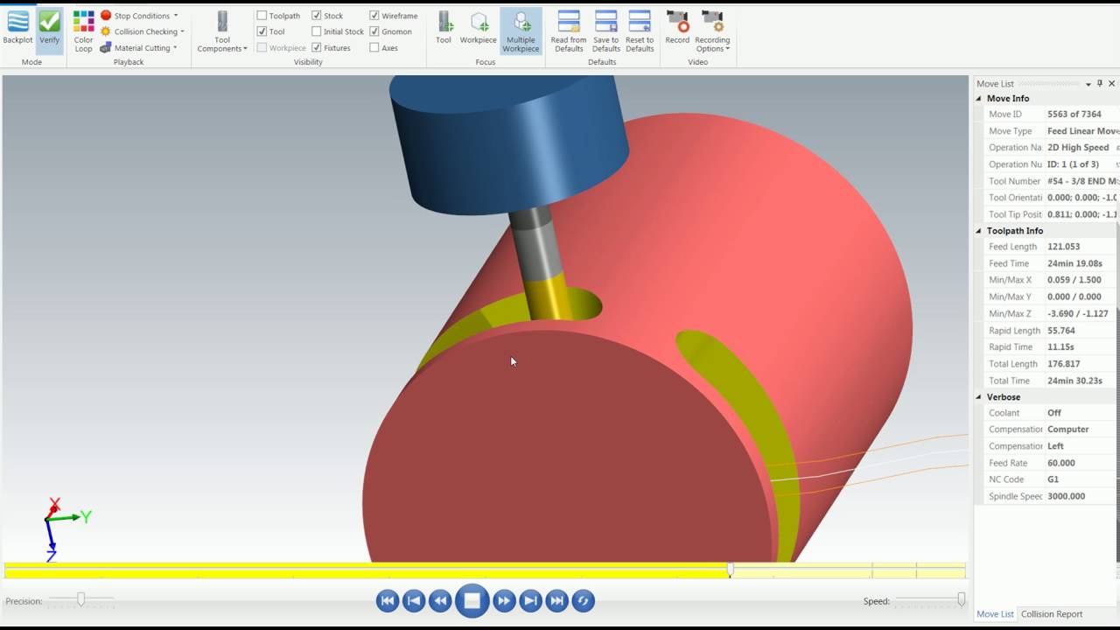
Task: Pin the Move List panel
Action: [1100, 84]
